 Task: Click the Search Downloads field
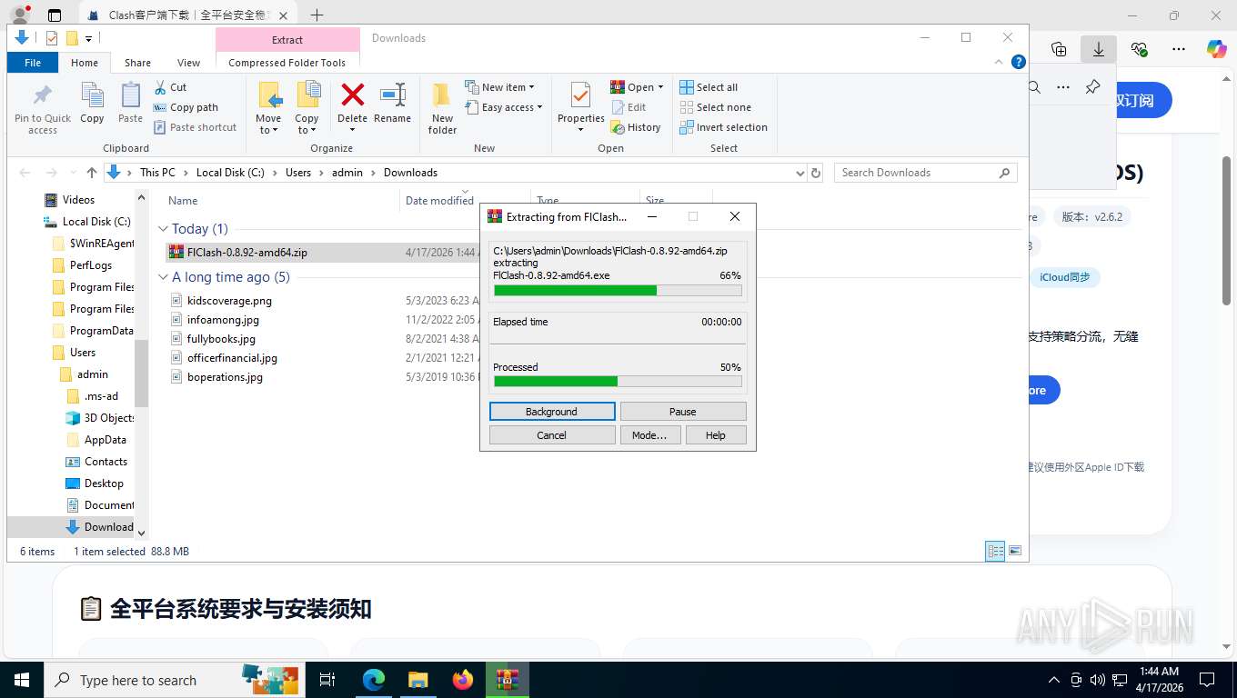pos(925,173)
